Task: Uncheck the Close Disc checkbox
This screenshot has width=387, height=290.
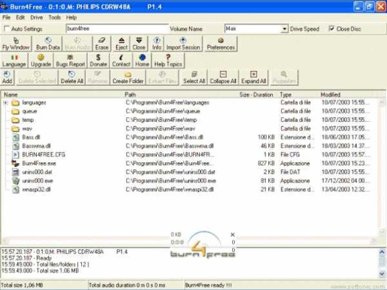Action: pos(332,28)
